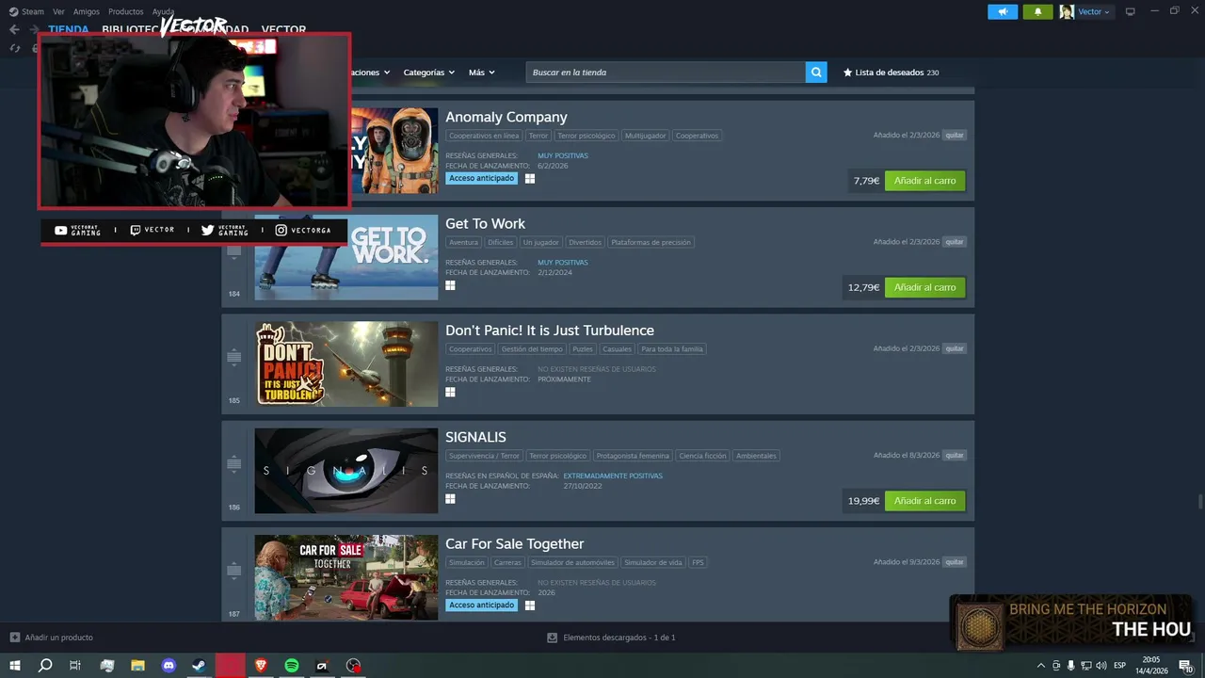
Task: Open OBS Studio from the taskbar
Action: tap(353, 666)
